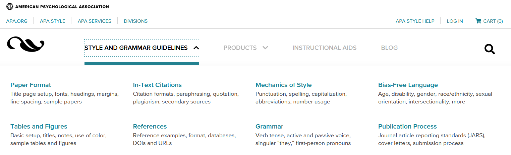Image resolution: width=511 pixels, height=155 pixels.
Task: Open the References guidelines link
Action: click(x=150, y=127)
